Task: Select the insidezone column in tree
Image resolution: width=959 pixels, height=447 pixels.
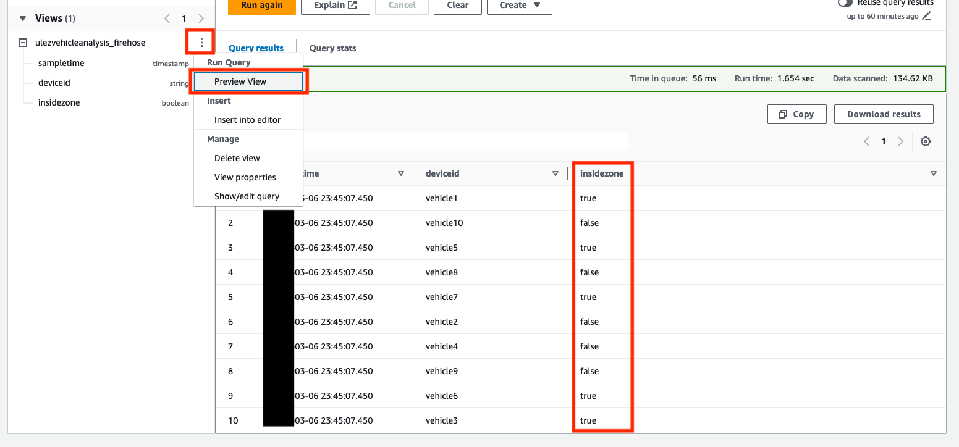Action: (59, 102)
